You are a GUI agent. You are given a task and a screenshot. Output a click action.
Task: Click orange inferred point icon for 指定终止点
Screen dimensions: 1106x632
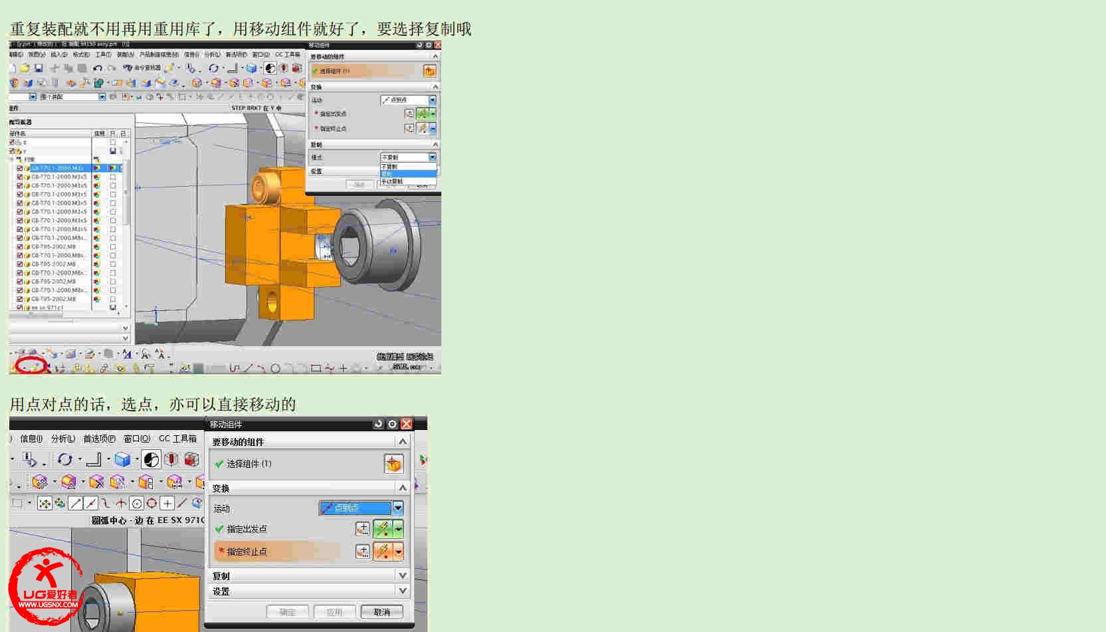[383, 552]
